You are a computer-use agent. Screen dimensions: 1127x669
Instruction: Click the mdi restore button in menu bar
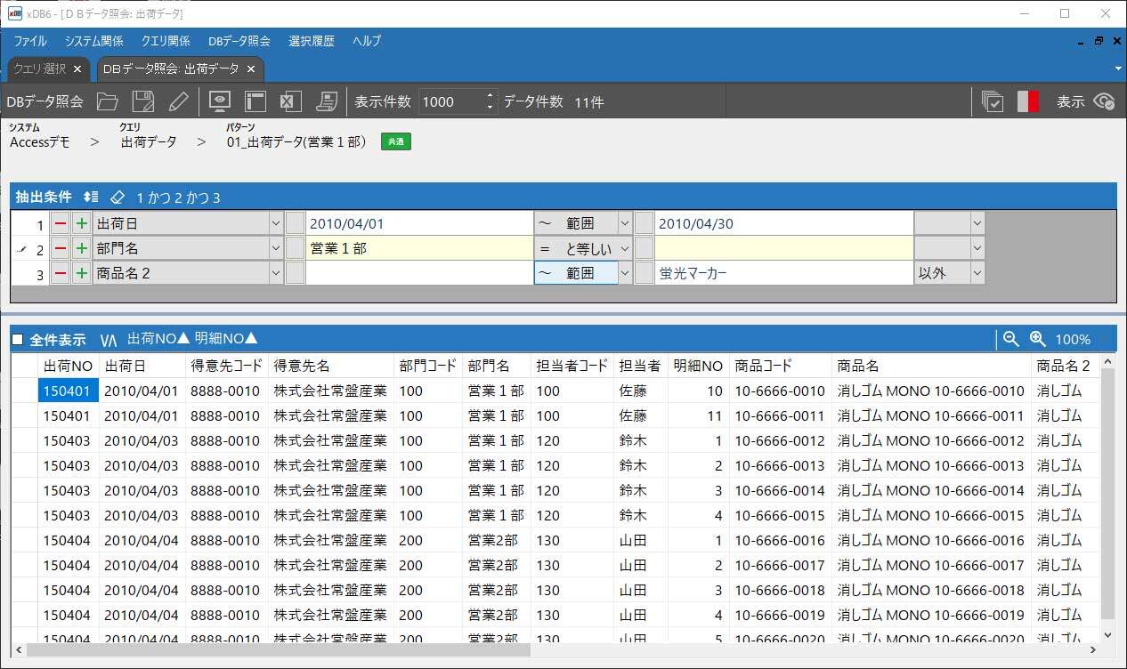1099,41
